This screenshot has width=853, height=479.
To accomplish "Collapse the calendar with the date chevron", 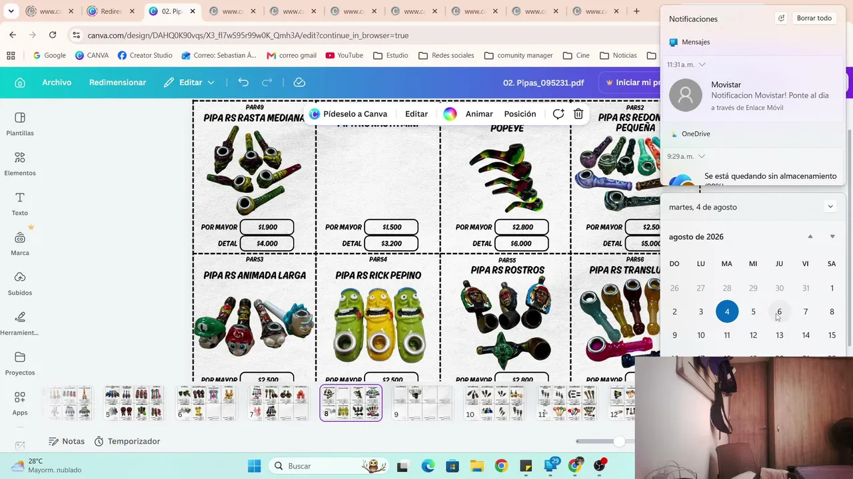I will [830, 207].
